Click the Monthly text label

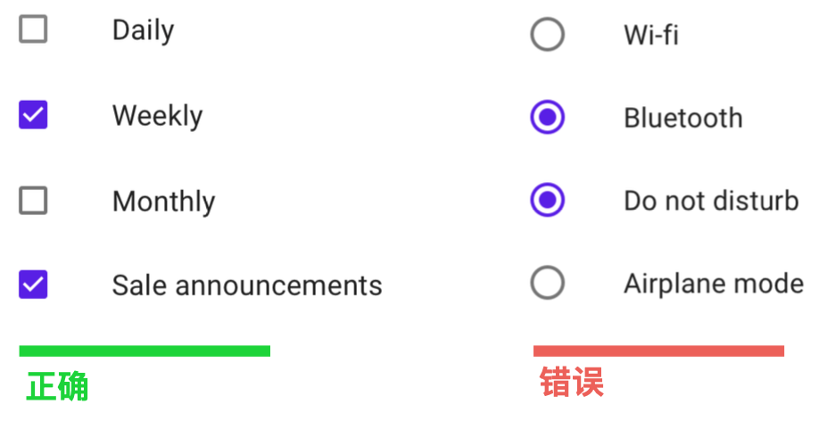(x=163, y=202)
